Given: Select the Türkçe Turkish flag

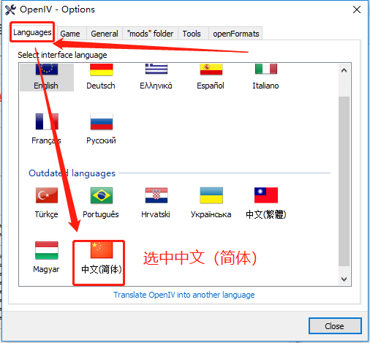Looking at the screenshot, I should 47,195.
